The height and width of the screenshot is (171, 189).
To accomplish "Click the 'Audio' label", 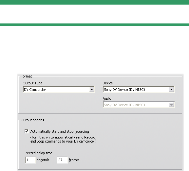I will (107, 98).
